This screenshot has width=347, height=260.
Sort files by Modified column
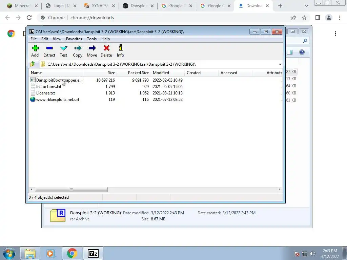(167, 73)
